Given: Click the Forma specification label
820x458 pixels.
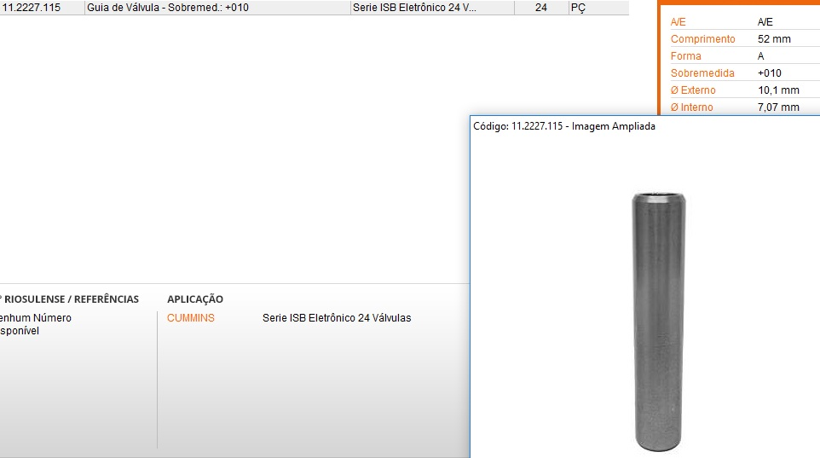Looking at the screenshot, I should 686,56.
